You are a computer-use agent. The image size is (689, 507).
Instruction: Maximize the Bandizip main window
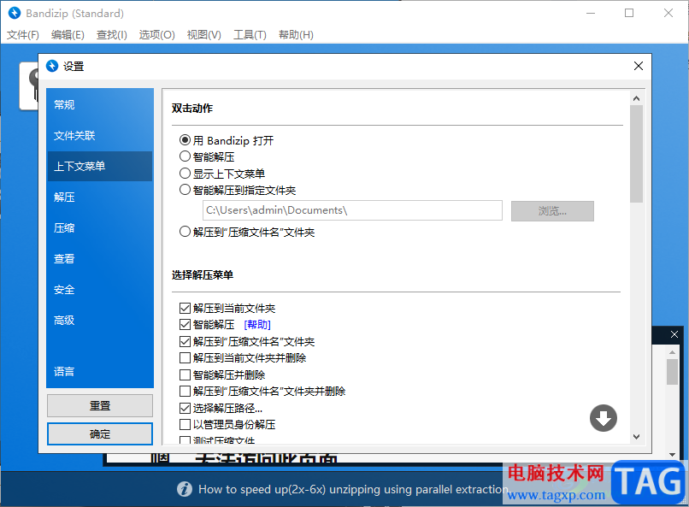tap(629, 13)
